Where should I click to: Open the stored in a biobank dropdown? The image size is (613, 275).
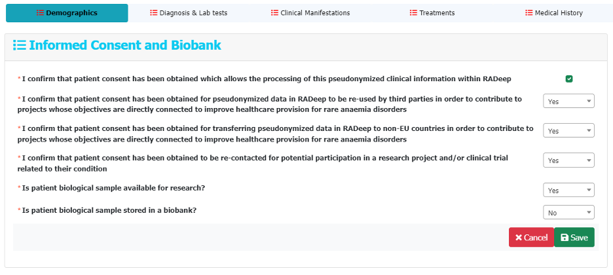click(x=569, y=213)
